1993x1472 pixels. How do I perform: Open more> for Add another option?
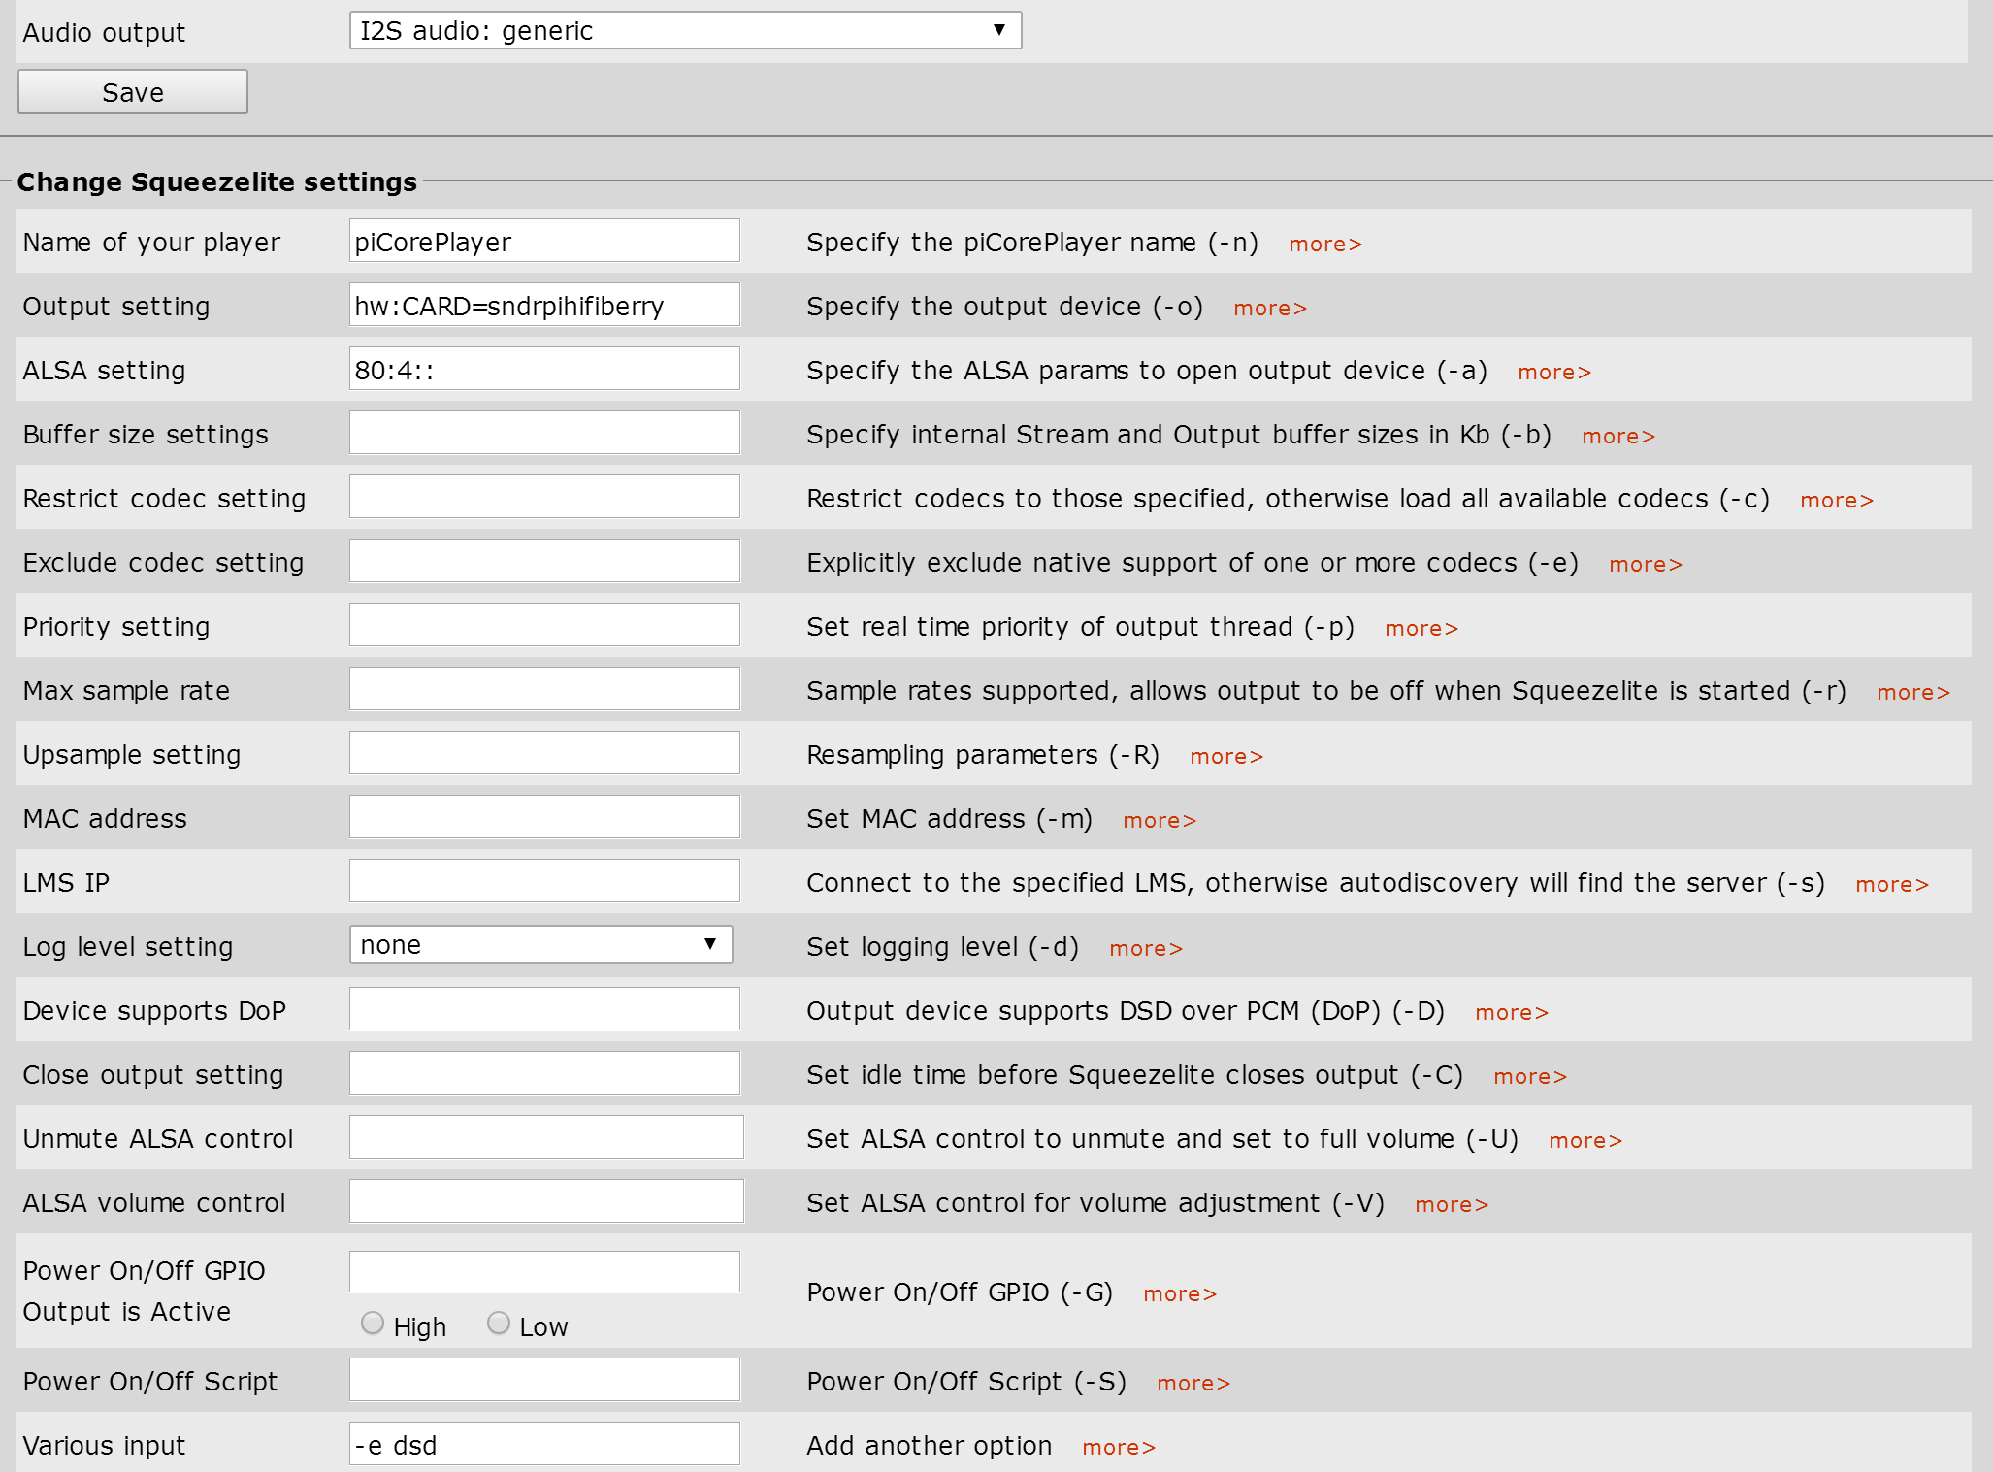[1119, 1447]
